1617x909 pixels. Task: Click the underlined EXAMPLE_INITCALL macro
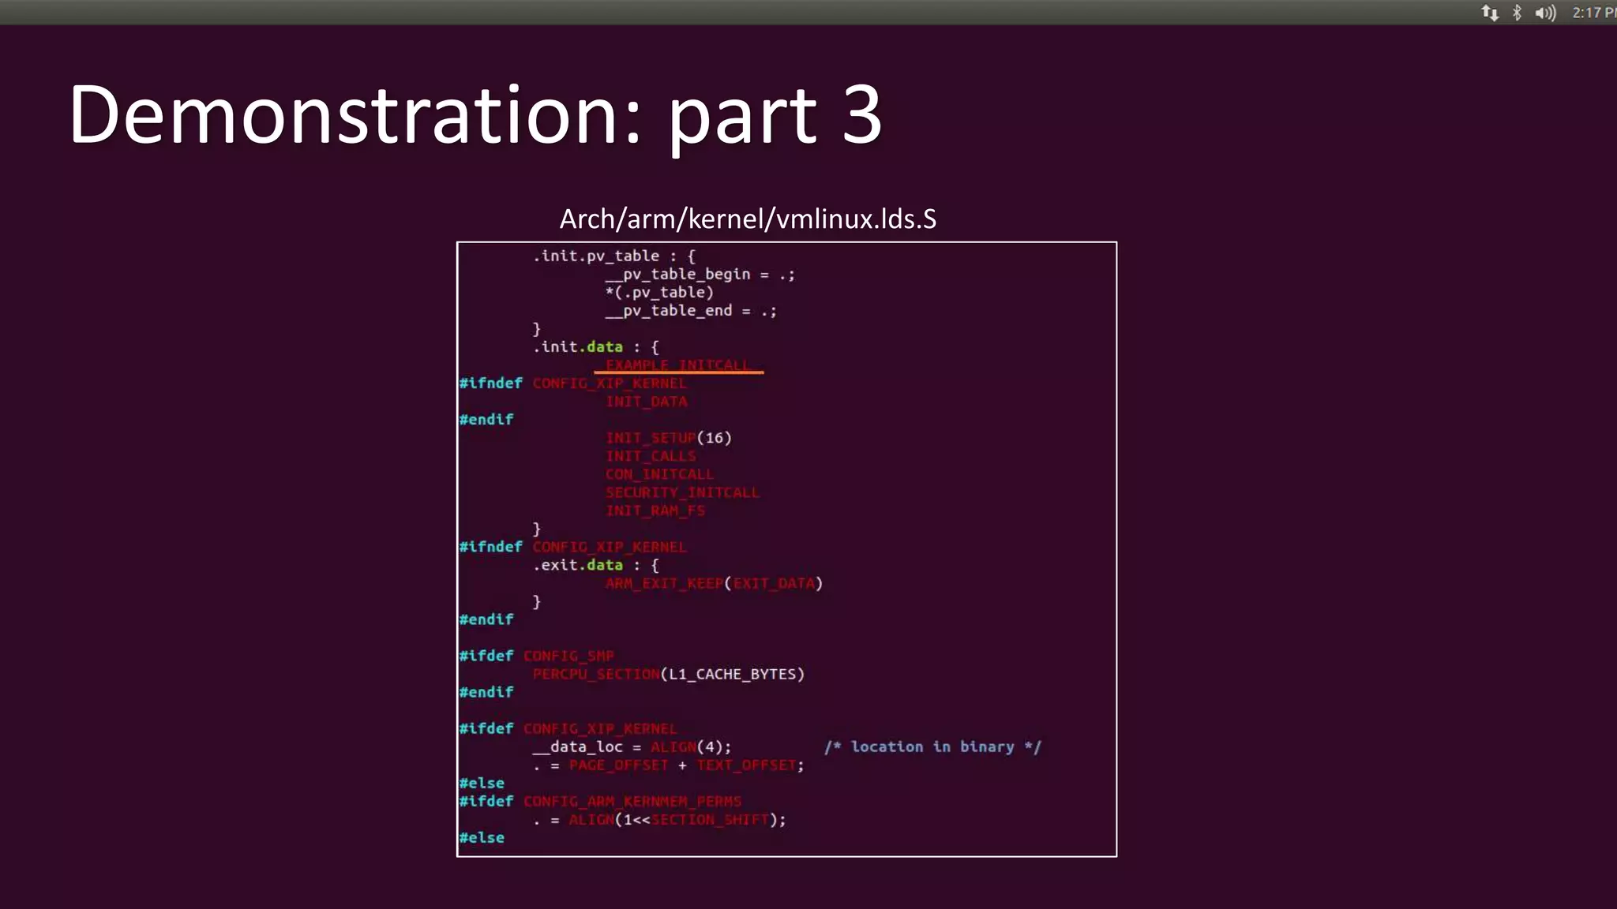pyautogui.click(x=678, y=365)
